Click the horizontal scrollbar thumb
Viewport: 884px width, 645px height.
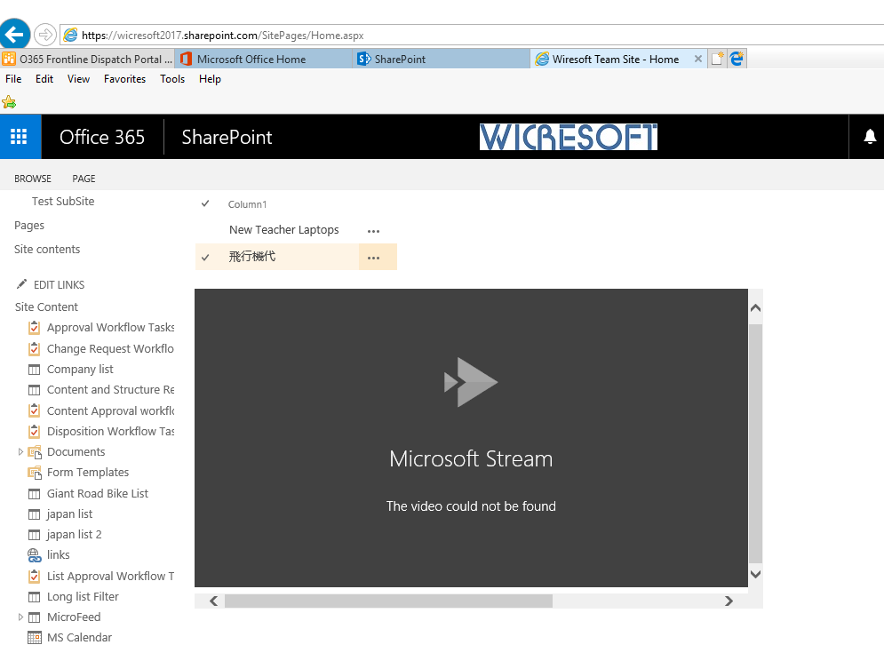388,601
